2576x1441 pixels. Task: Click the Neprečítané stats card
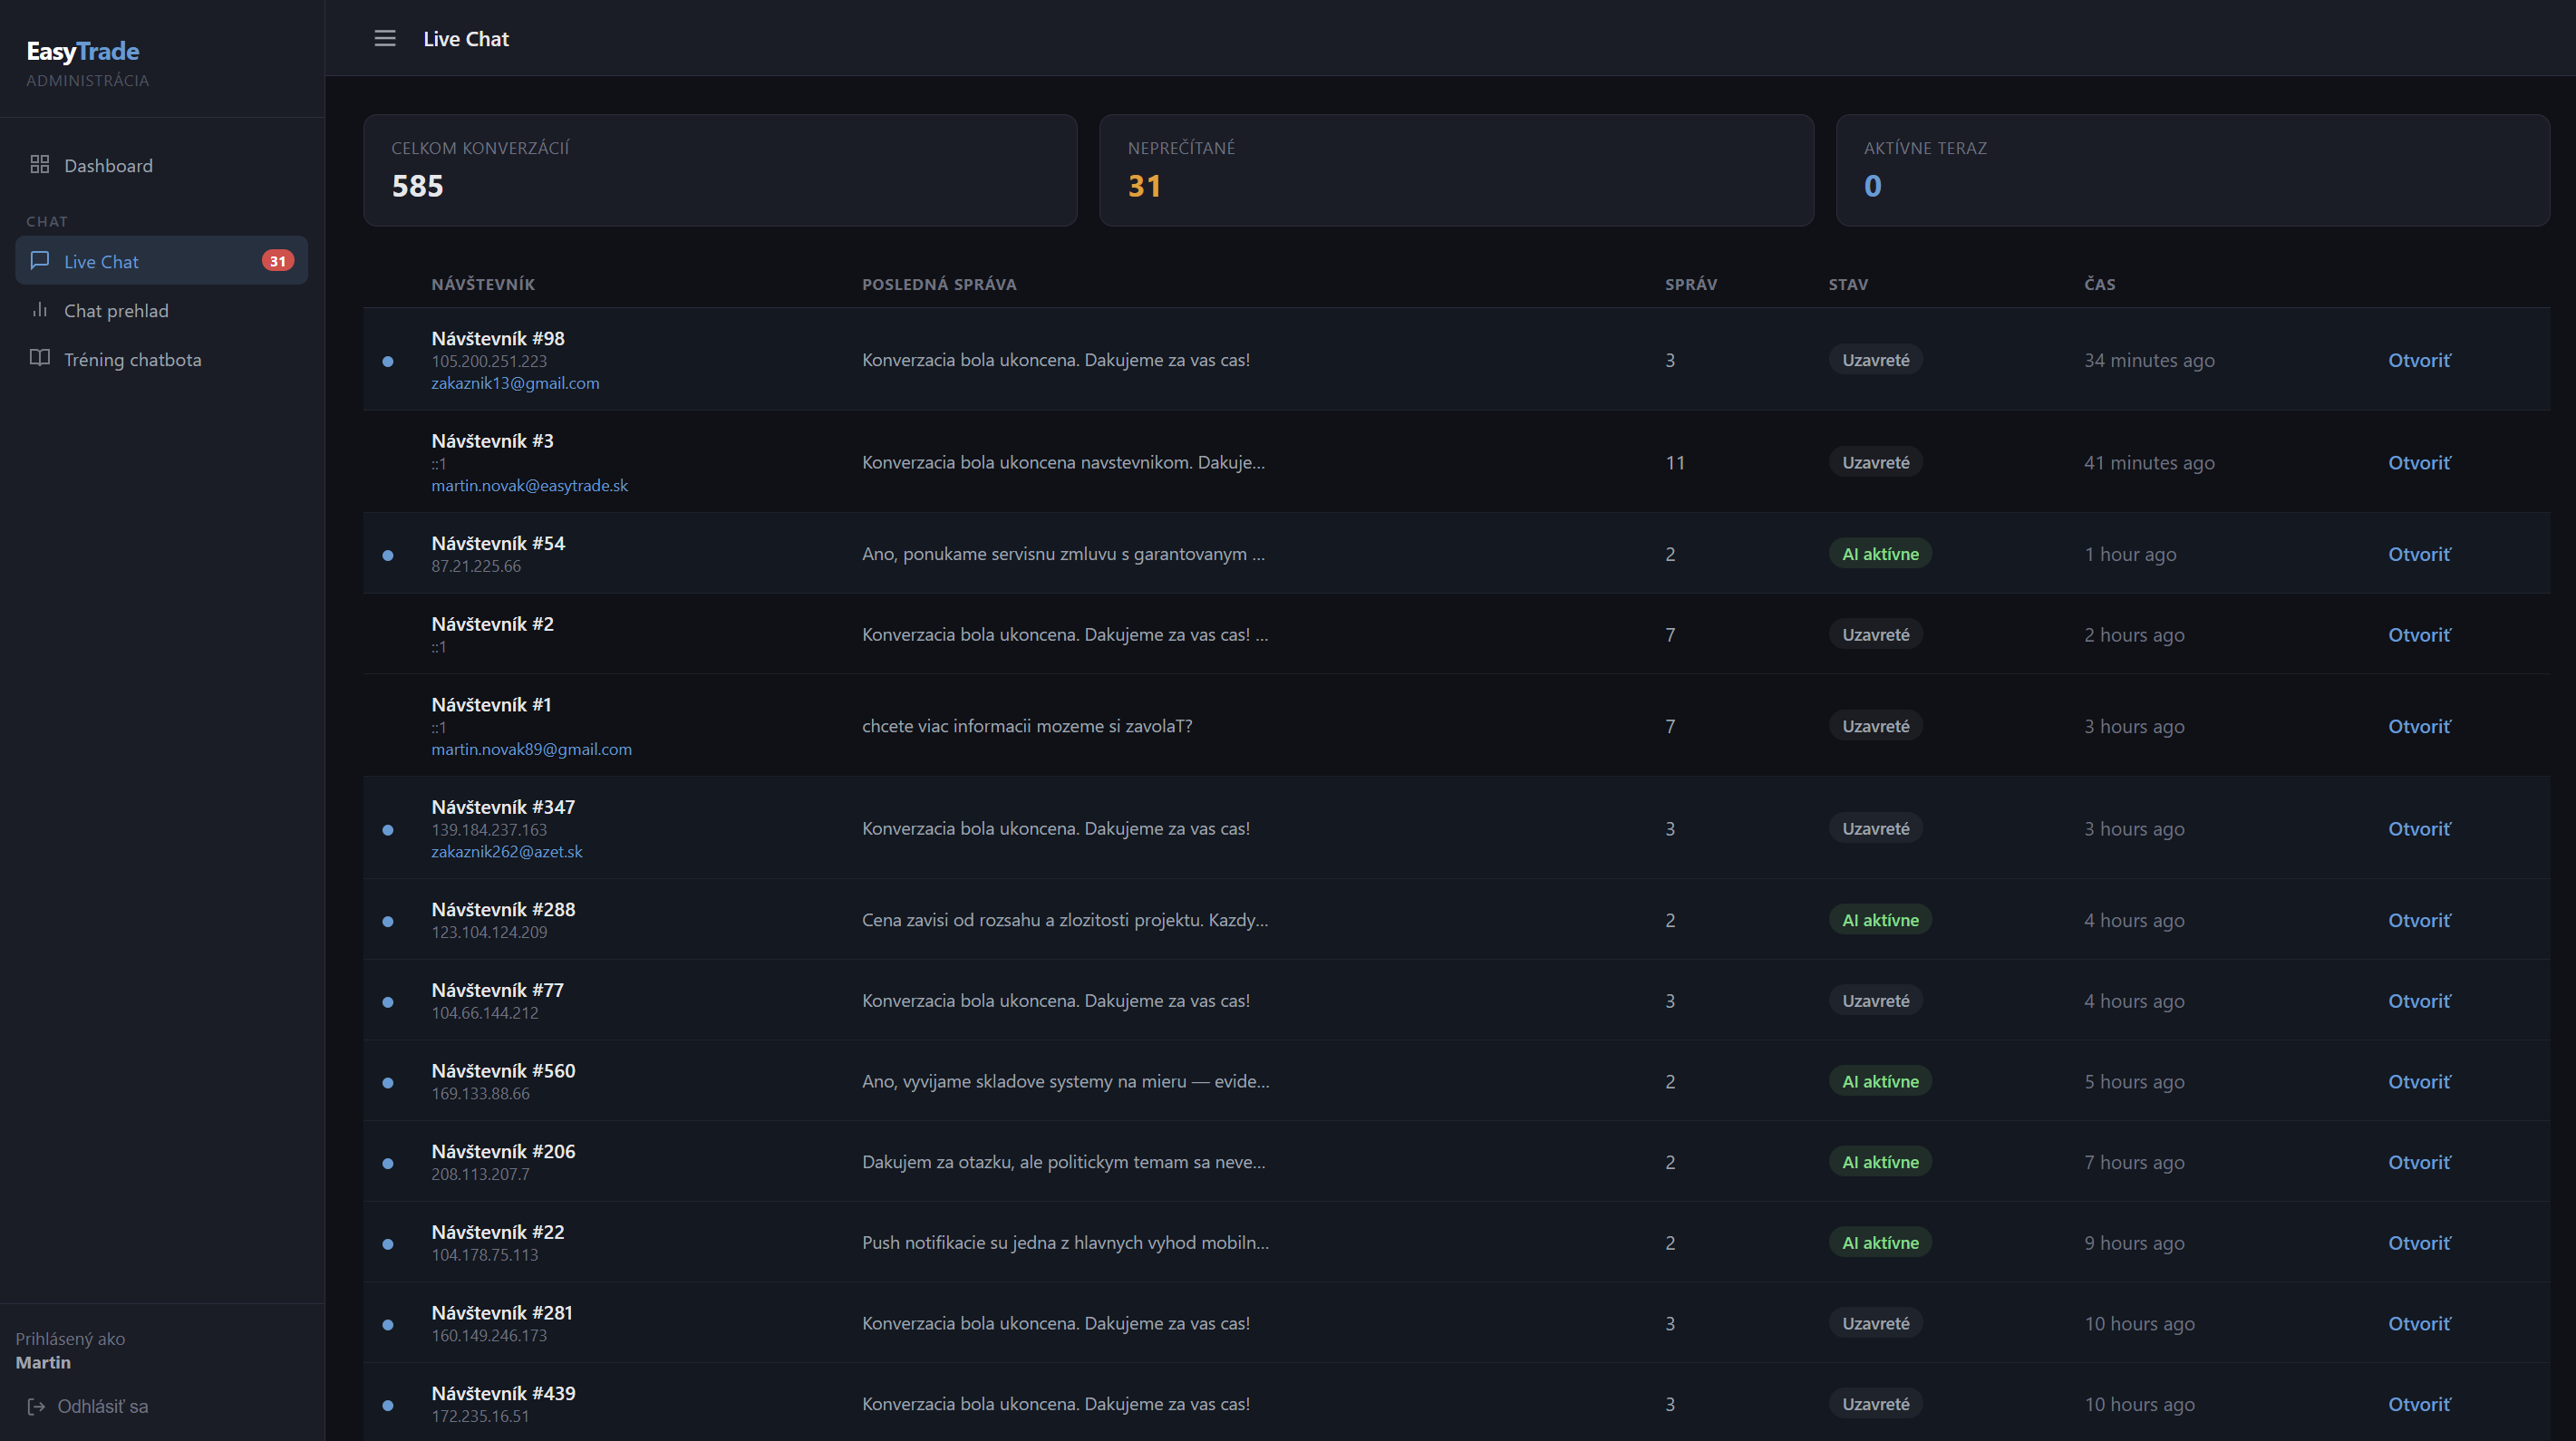[1455, 170]
